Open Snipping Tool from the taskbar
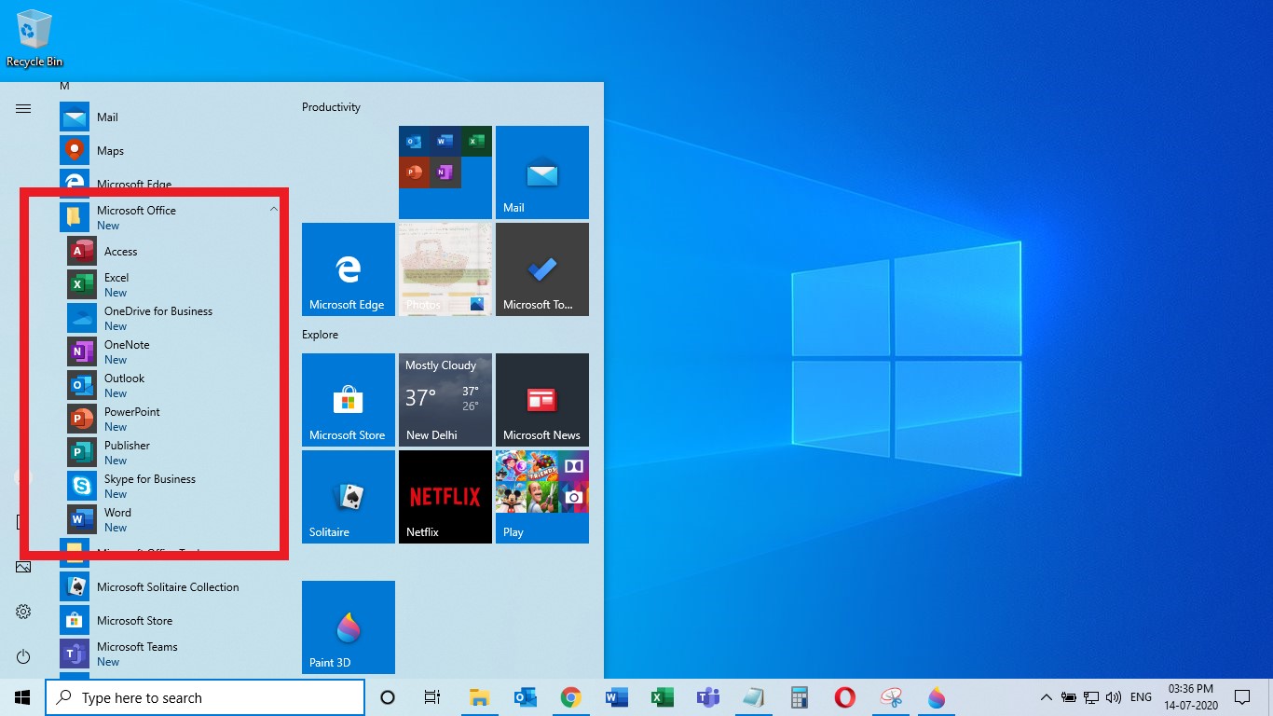The height and width of the screenshot is (716, 1273). click(891, 697)
